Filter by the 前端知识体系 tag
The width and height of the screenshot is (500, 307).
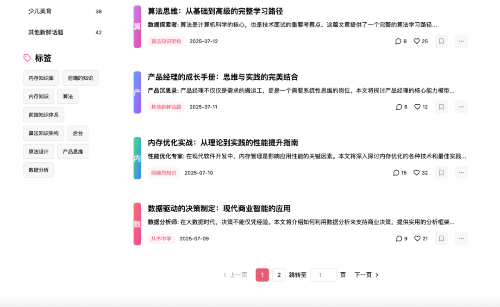click(44, 115)
